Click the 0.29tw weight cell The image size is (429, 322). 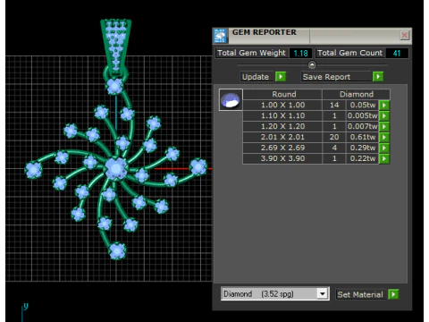tap(362, 148)
